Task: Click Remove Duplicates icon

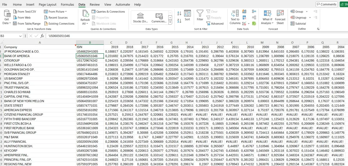Action: point(244,18)
